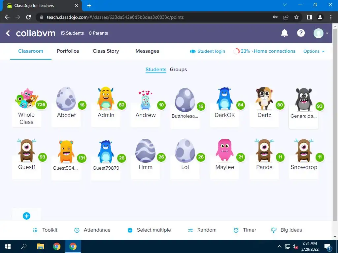Viewport: 338px width, 253px height.
Task: Switch to the Classroom tab
Action: coord(31,51)
